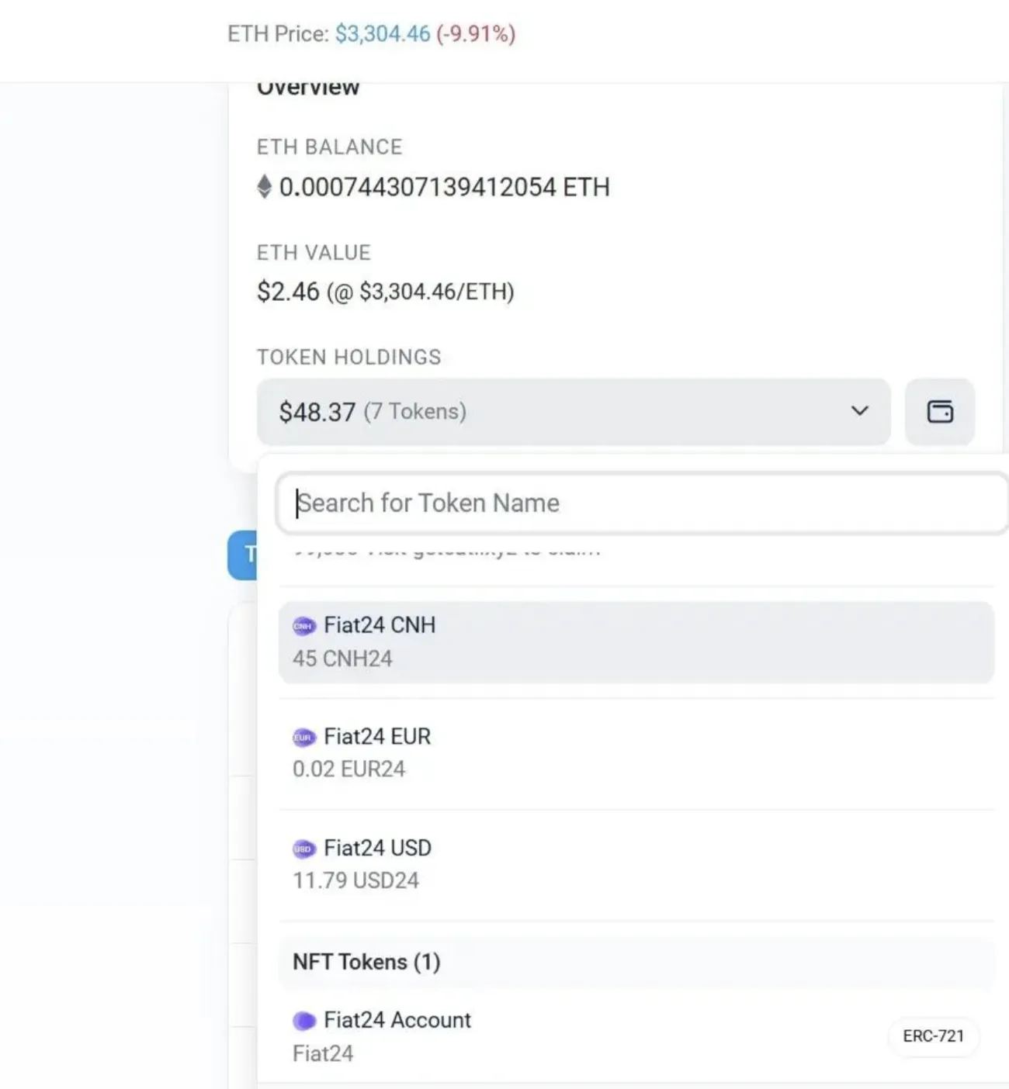The height and width of the screenshot is (1089, 1009).
Task: Open the Fiat24 USD token name
Action: pyautogui.click(x=377, y=848)
